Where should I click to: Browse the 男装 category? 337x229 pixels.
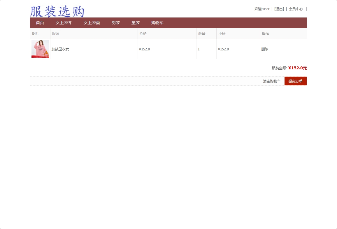tap(115, 23)
